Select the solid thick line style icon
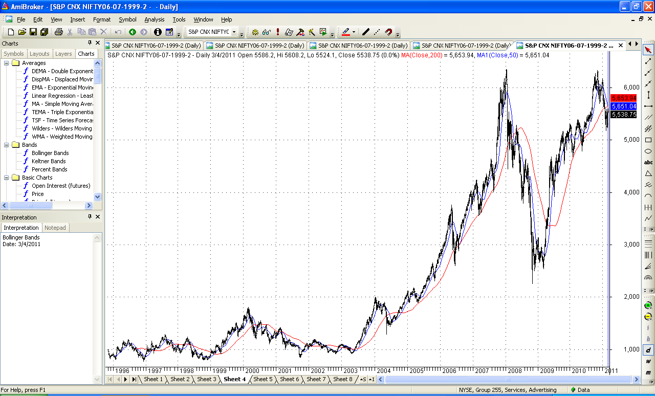The height and width of the screenshot is (396, 655). tap(365, 32)
